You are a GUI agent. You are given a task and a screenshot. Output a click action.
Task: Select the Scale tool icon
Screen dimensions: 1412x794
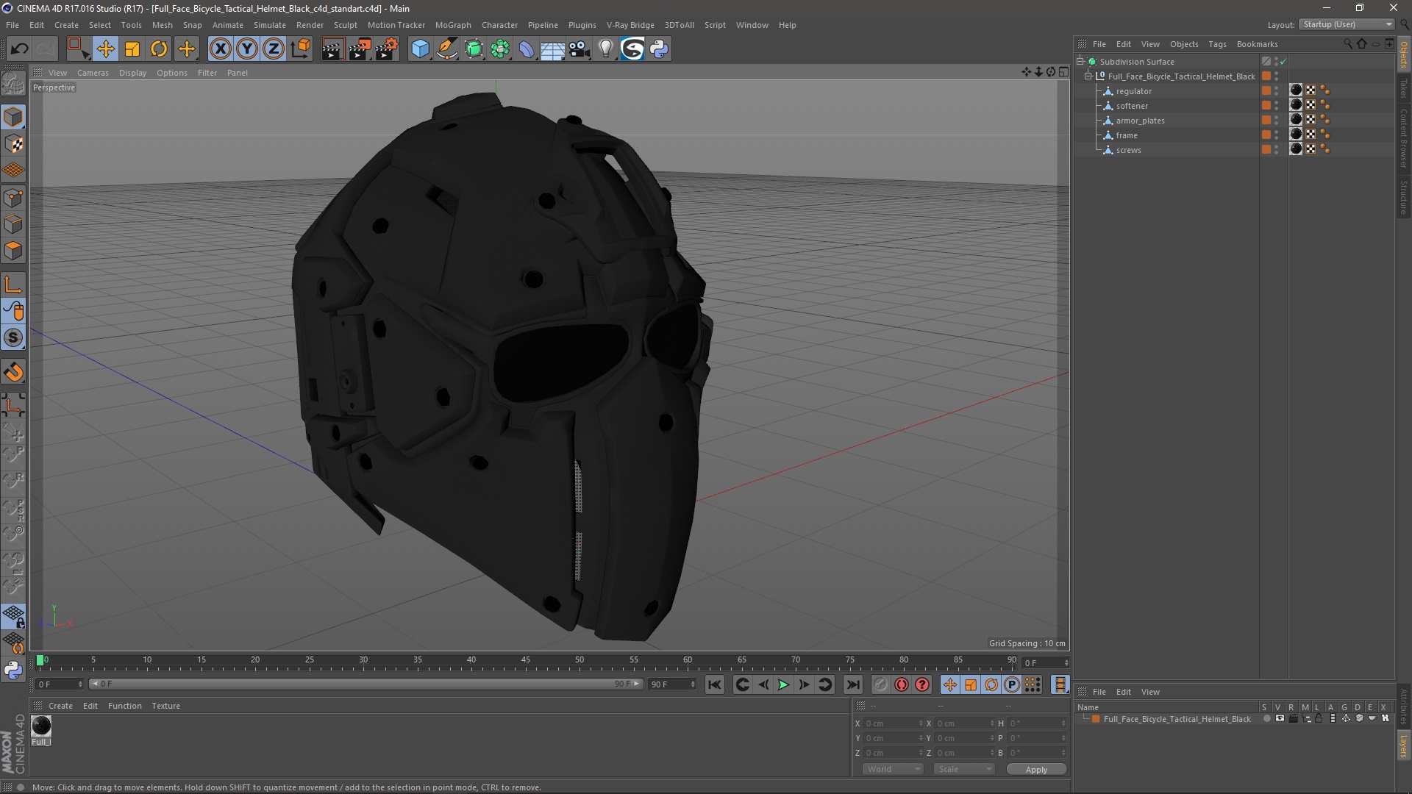point(132,49)
